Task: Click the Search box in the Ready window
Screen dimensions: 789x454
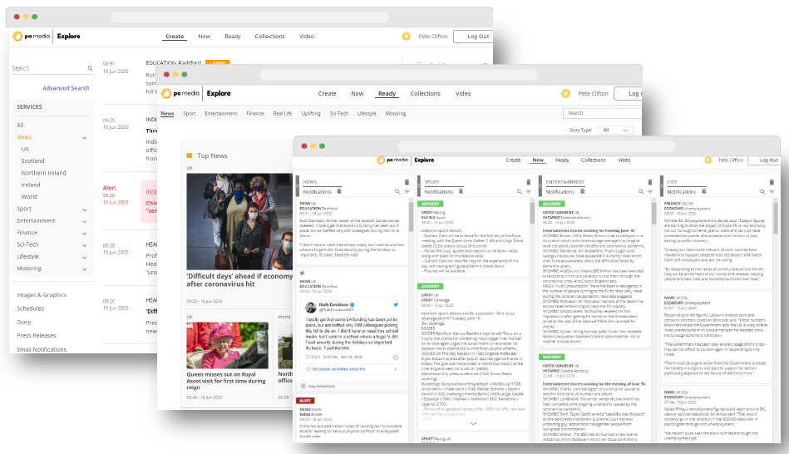Action: 602,113
